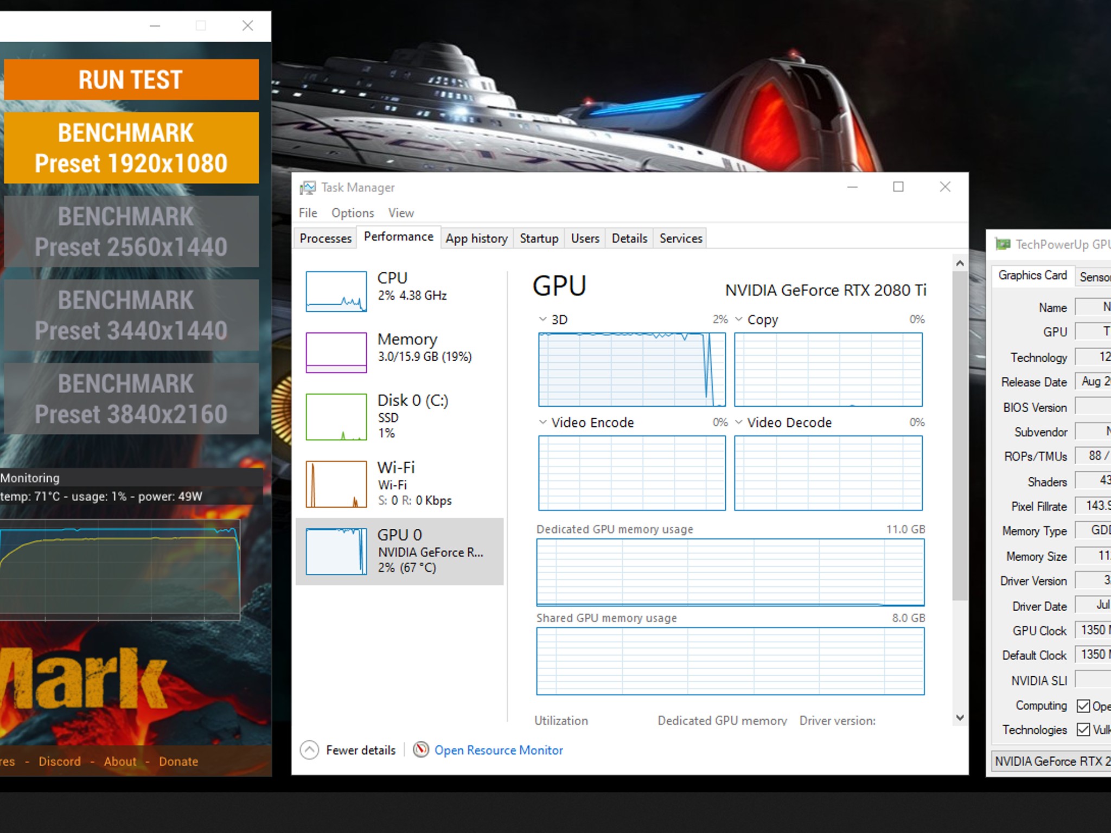Image resolution: width=1111 pixels, height=833 pixels.
Task: Maximize the Task Manager window
Action: pyautogui.click(x=898, y=187)
